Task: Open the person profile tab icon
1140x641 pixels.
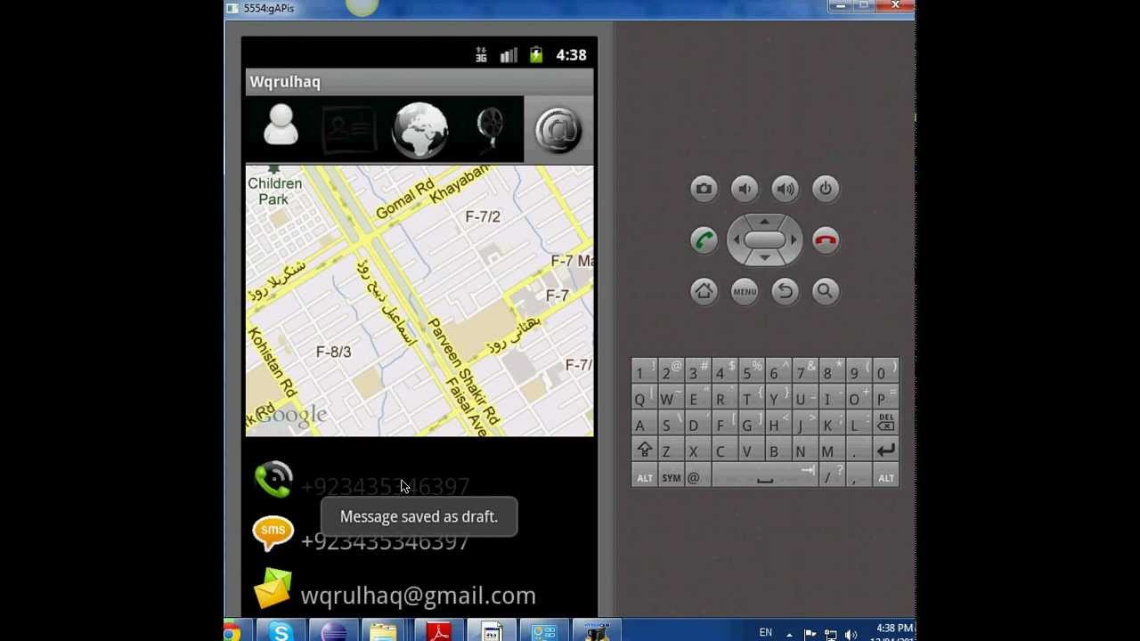Action: coord(281,126)
